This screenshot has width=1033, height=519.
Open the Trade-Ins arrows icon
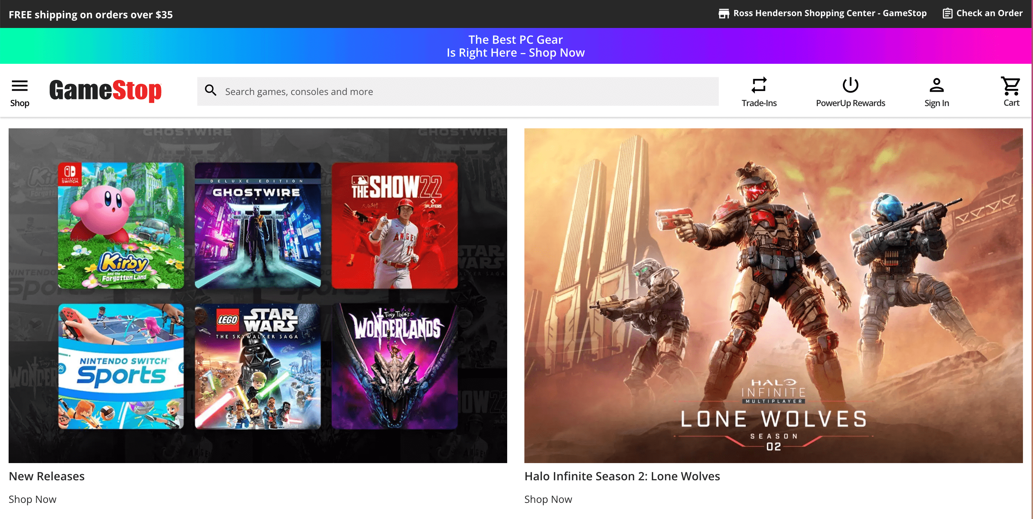(759, 85)
